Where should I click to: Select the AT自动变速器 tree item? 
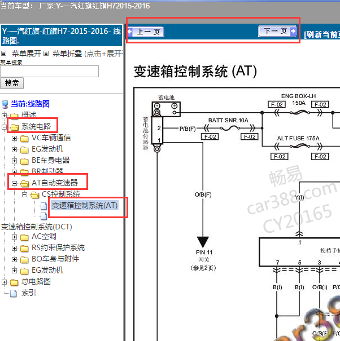click(x=55, y=183)
